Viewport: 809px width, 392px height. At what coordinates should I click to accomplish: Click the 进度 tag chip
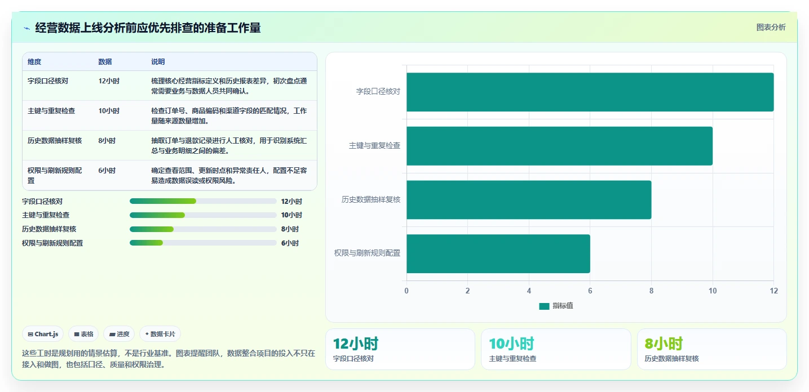click(119, 334)
